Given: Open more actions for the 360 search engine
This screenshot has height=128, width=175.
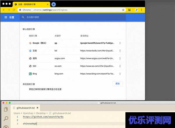Looking at the screenshot, I should (x=120, y=66).
